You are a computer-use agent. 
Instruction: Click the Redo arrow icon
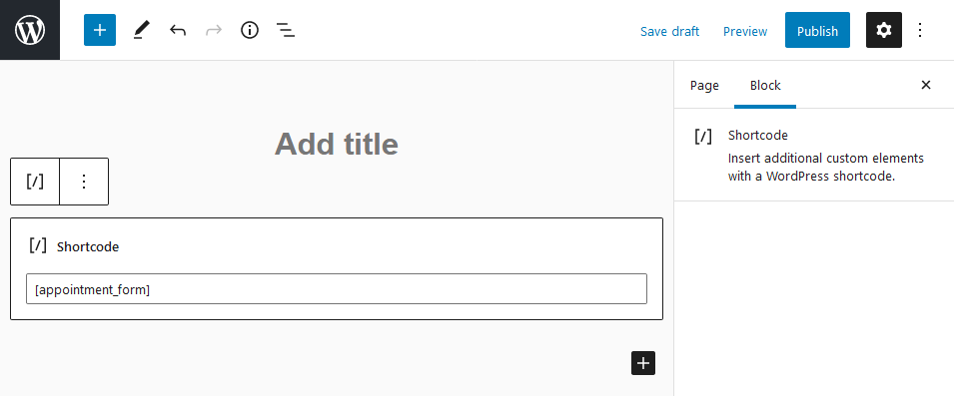(214, 30)
